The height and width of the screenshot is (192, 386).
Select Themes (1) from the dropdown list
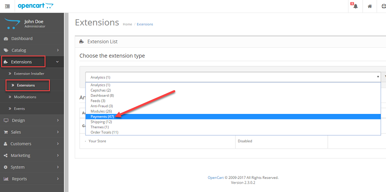[233, 127]
